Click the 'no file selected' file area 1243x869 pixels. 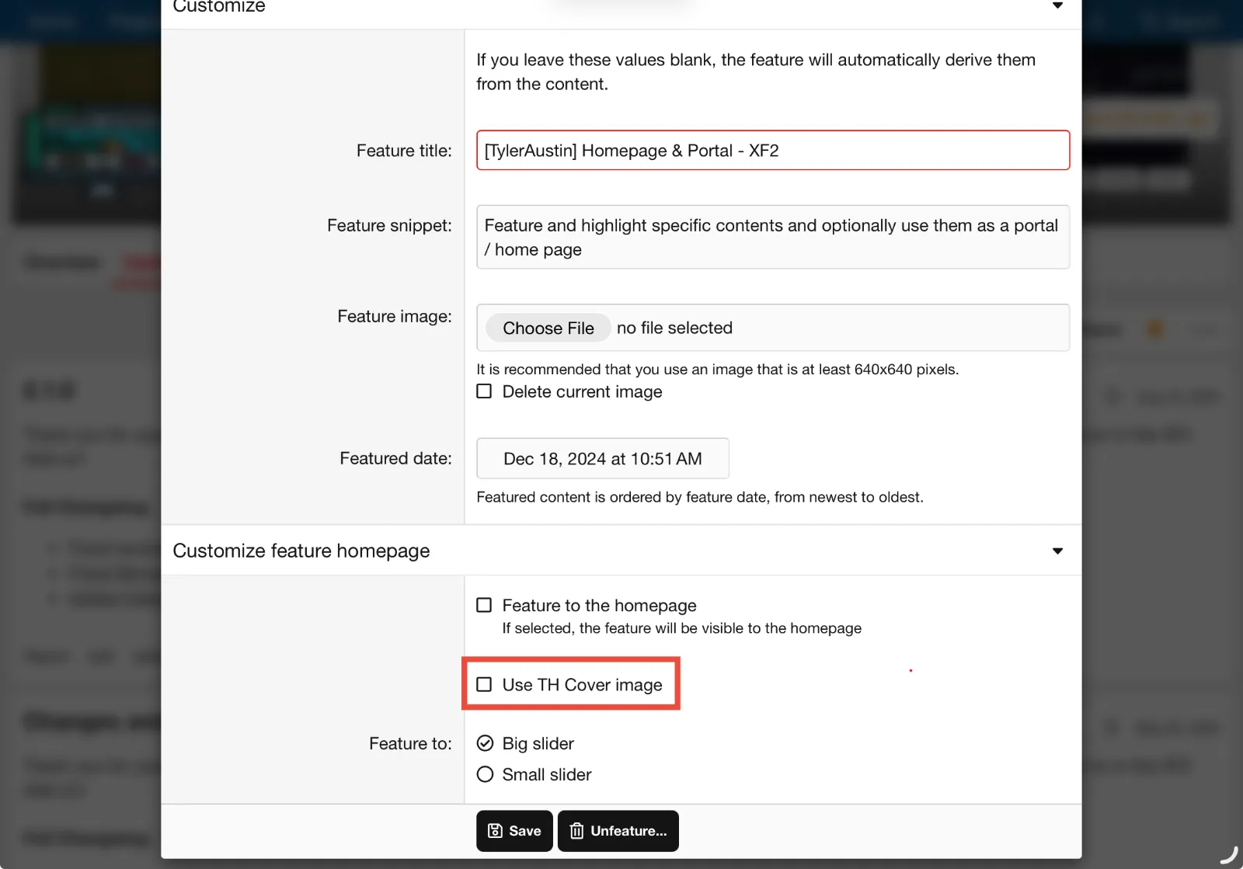[x=674, y=328]
